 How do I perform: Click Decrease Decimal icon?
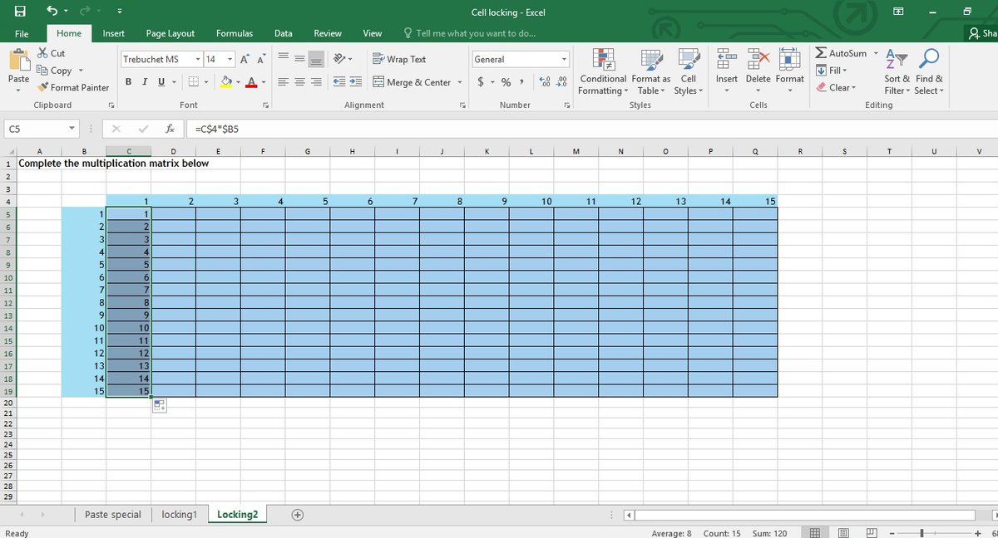[x=561, y=81]
